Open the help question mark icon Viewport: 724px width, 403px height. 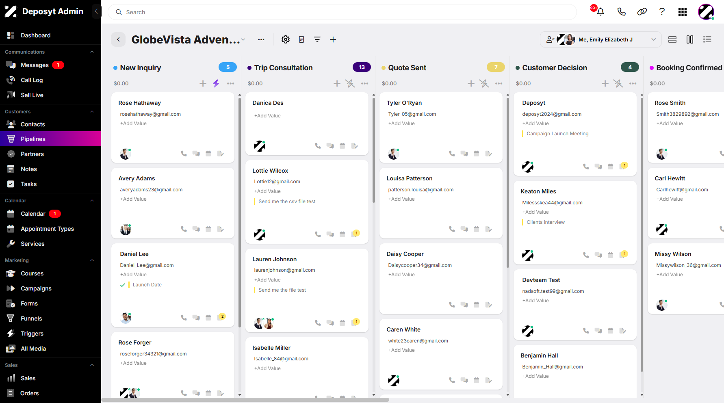click(662, 12)
